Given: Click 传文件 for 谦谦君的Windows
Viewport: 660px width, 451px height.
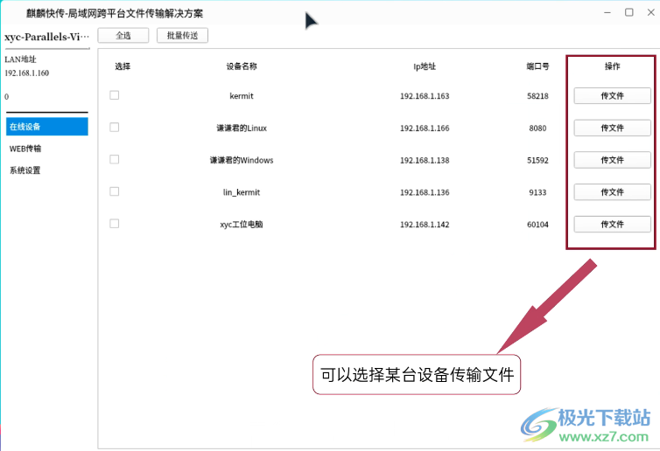Looking at the screenshot, I should pos(612,160).
